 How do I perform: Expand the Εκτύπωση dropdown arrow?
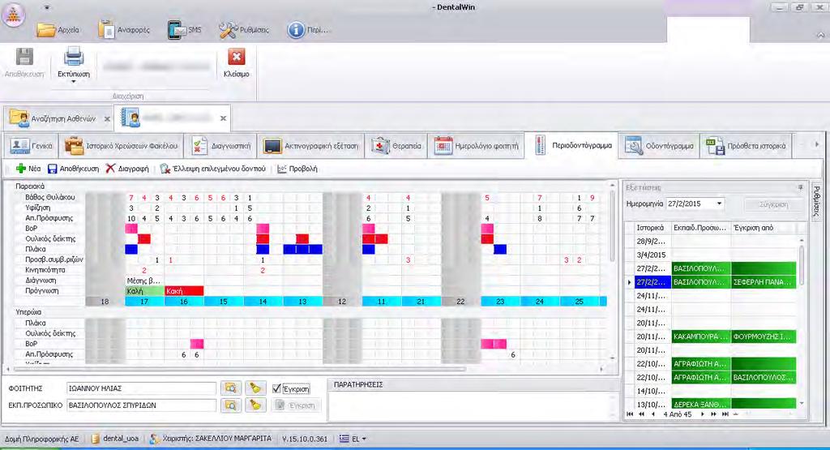74,82
